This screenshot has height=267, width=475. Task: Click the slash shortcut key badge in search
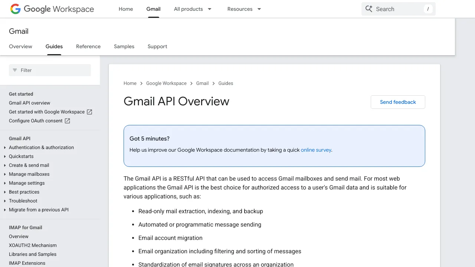click(x=428, y=9)
